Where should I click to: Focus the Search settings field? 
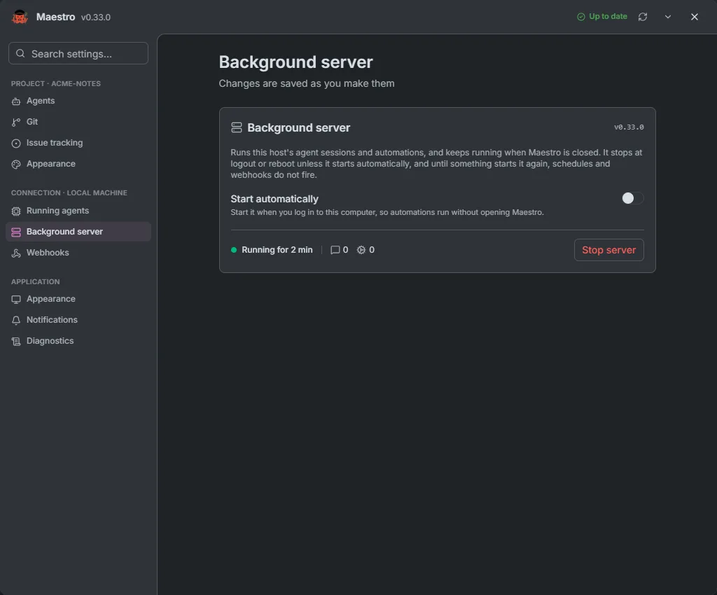[x=78, y=53]
